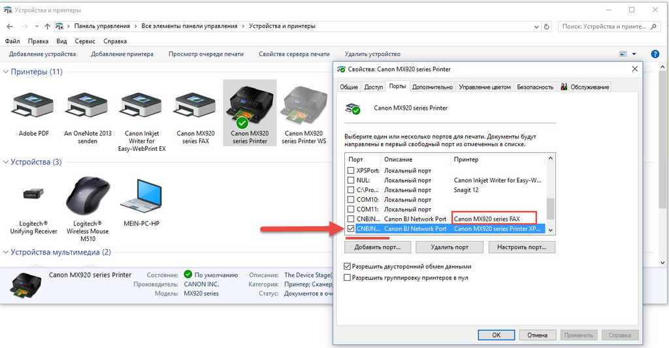
Task: Expand Панель управления breadcrumb chevron
Action: point(136,26)
